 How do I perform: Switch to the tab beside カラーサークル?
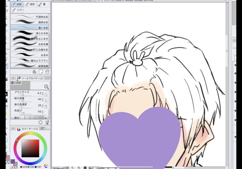click(42, 128)
